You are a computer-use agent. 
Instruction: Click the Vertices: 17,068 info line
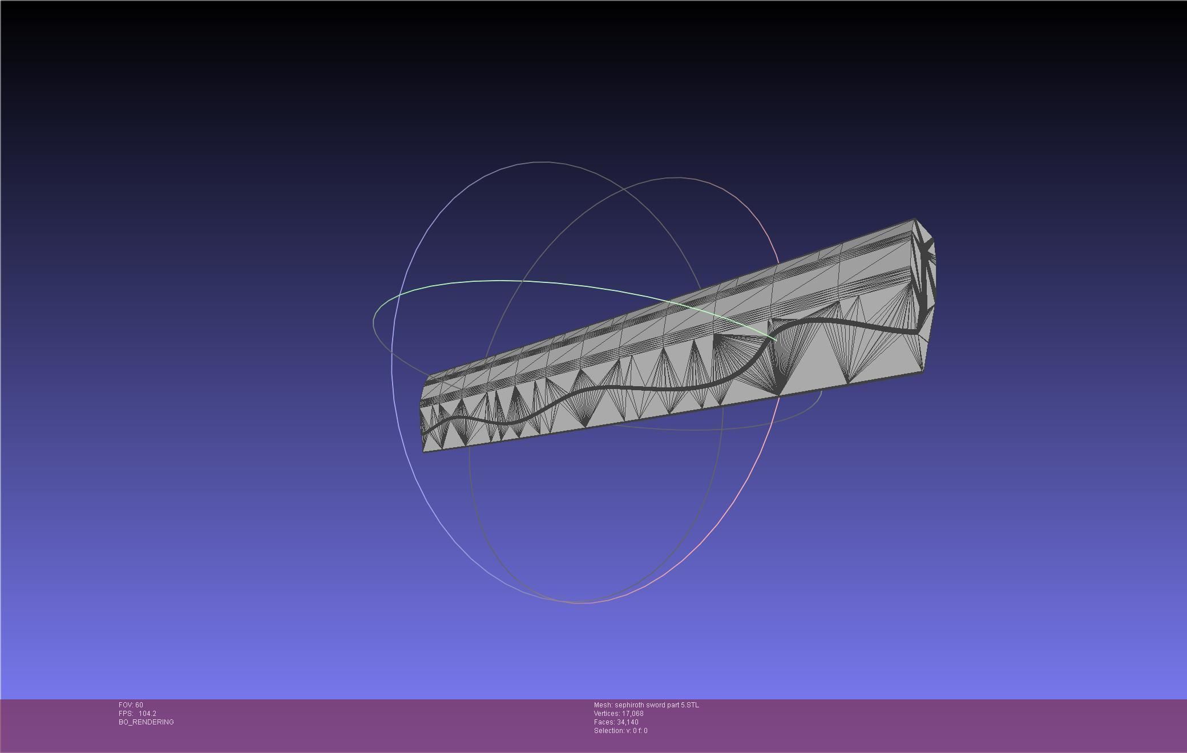[619, 714]
